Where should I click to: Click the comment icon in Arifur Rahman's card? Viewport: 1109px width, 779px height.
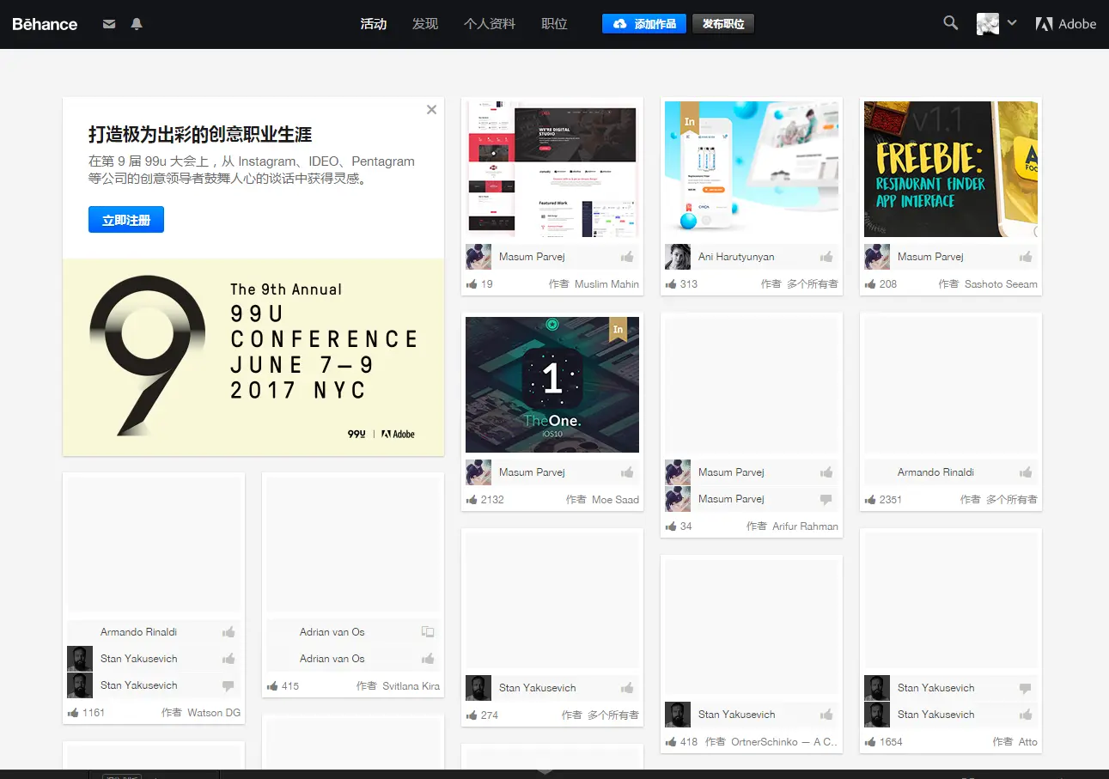click(826, 499)
